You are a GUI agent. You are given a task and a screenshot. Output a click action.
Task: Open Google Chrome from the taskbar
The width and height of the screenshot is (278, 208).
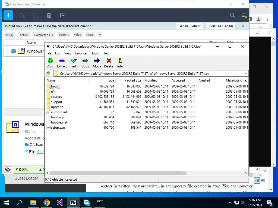(47, 203)
